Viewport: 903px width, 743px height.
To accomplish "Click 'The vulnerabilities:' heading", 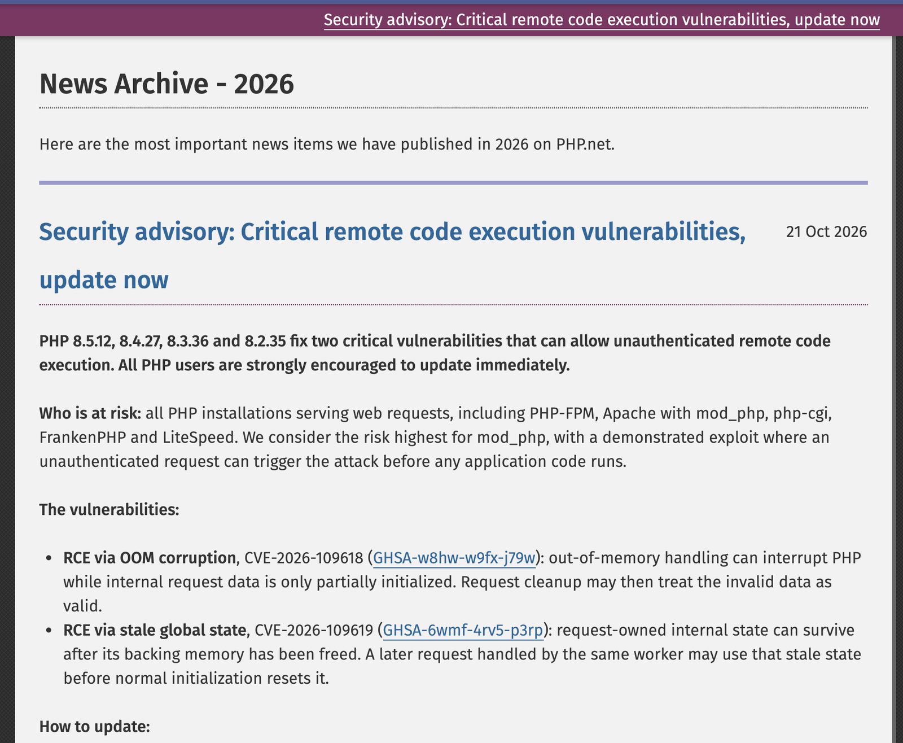I will point(109,510).
